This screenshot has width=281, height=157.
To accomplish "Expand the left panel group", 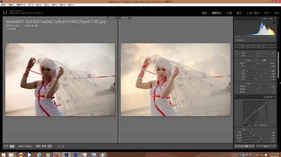I will 1,83.
